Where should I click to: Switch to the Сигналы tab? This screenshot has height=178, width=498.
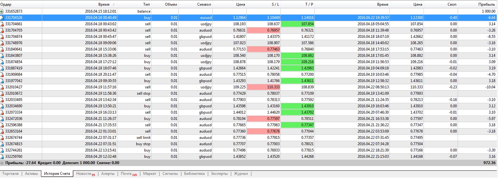pyautogui.click(x=170, y=174)
